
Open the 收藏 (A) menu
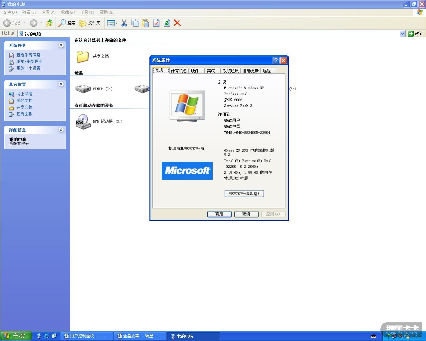pyautogui.click(x=68, y=12)
